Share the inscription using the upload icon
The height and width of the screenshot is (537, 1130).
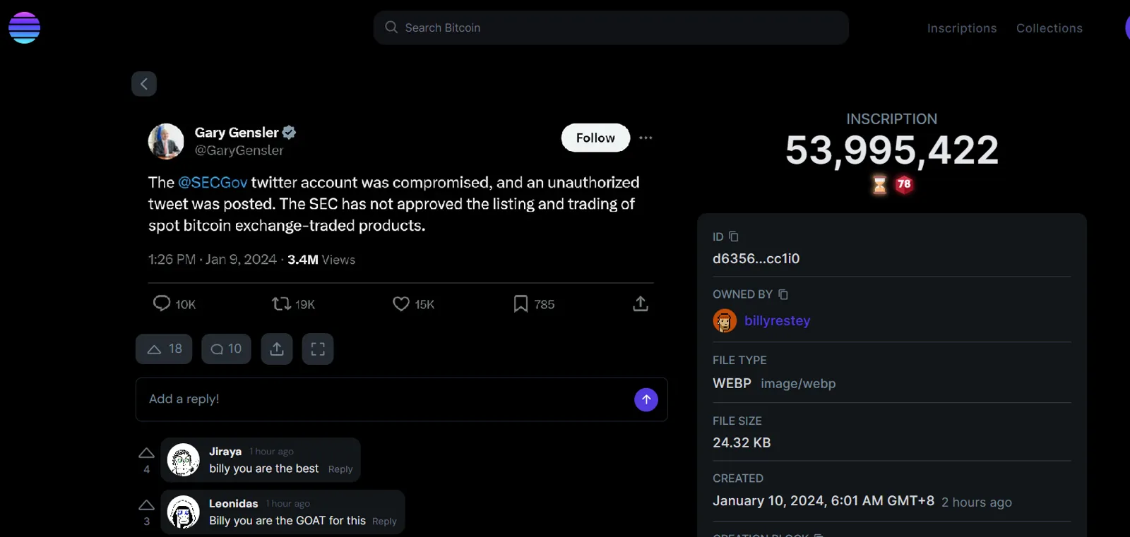click(x=276, y=349)
